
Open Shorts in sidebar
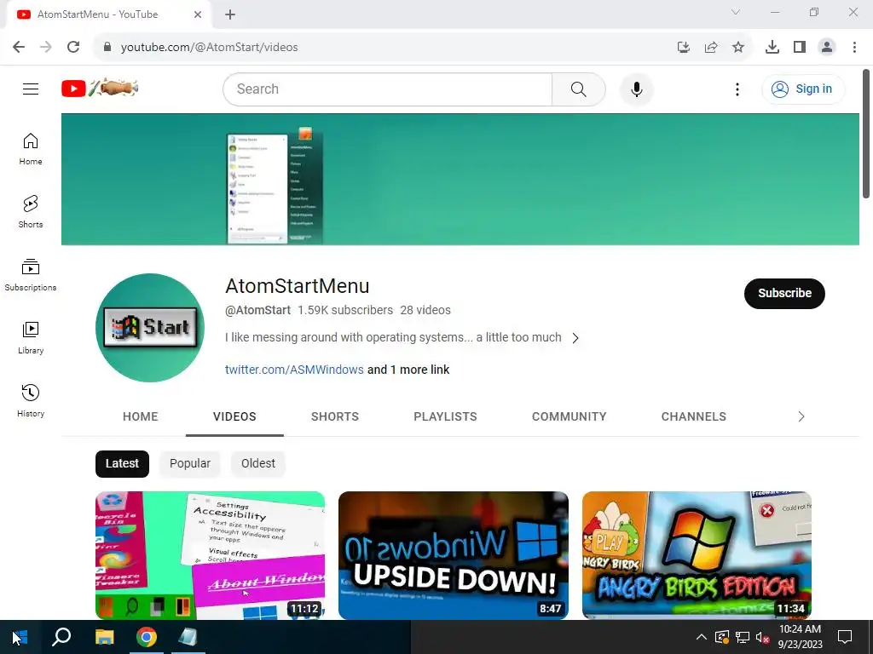(31, 212)
